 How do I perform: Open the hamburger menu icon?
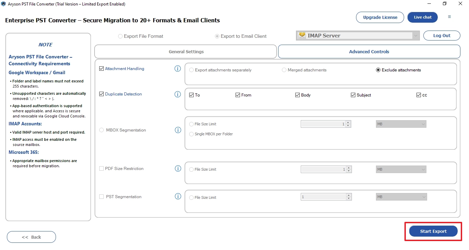tap(449, 17)
